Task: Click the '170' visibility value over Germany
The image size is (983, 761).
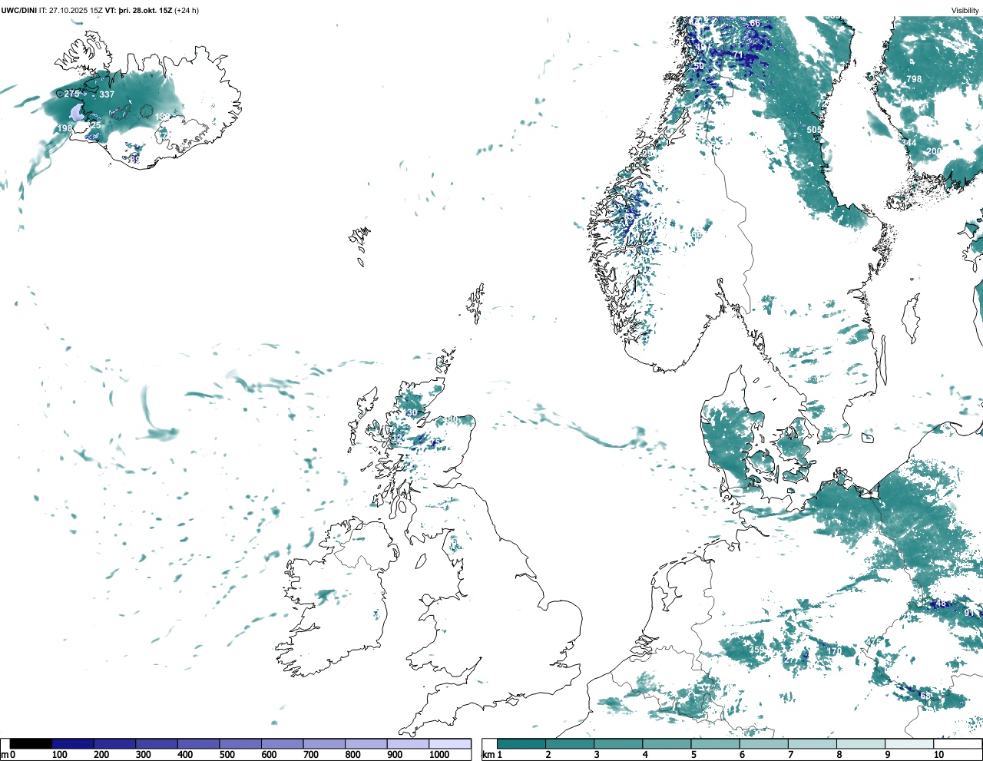Action: 834,651
